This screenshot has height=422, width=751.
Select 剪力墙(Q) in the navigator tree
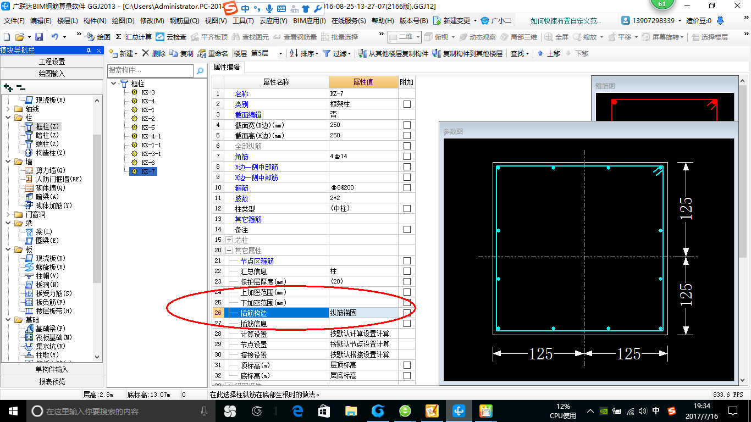pyautogui.click(x=51, y=170)
